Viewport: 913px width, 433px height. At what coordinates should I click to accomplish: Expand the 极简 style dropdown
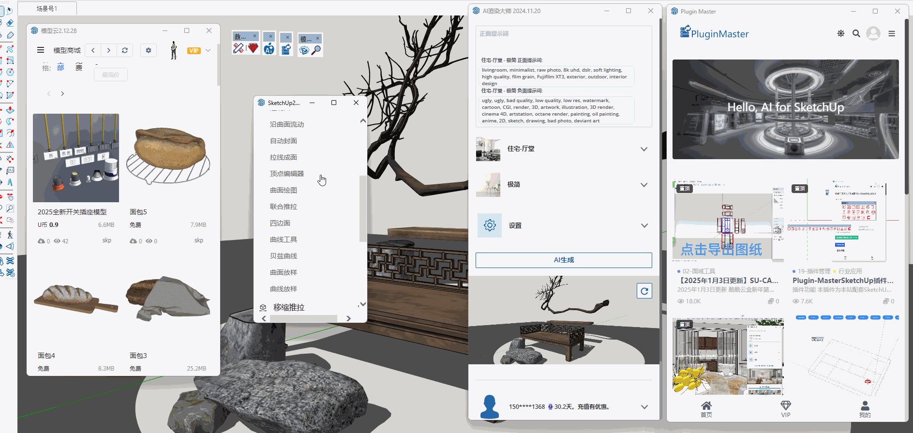click(644, 185)
